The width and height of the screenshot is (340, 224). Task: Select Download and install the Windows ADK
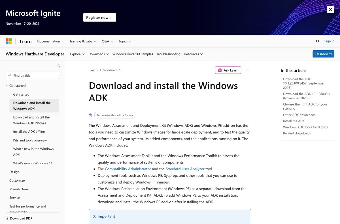coord(34,106)
